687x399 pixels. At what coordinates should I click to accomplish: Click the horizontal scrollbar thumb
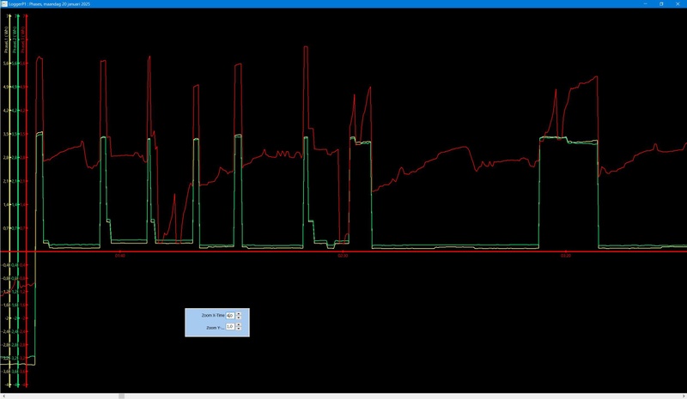point(121,396)
